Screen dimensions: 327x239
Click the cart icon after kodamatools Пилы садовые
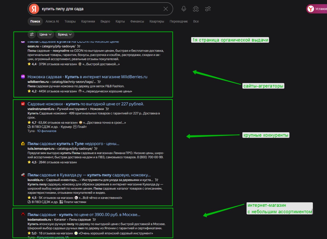click(94, 220)
